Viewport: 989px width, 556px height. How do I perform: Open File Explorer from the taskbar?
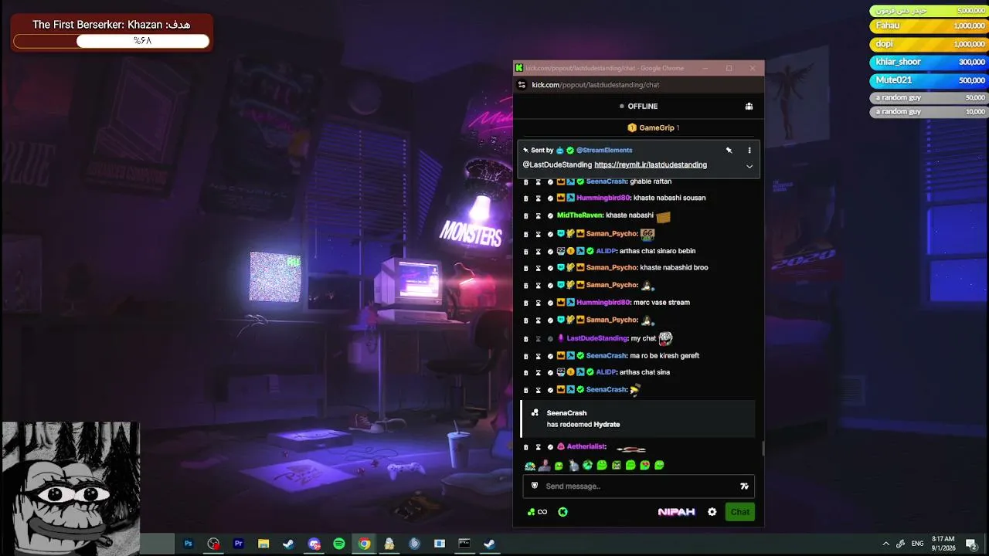point(263,544)
